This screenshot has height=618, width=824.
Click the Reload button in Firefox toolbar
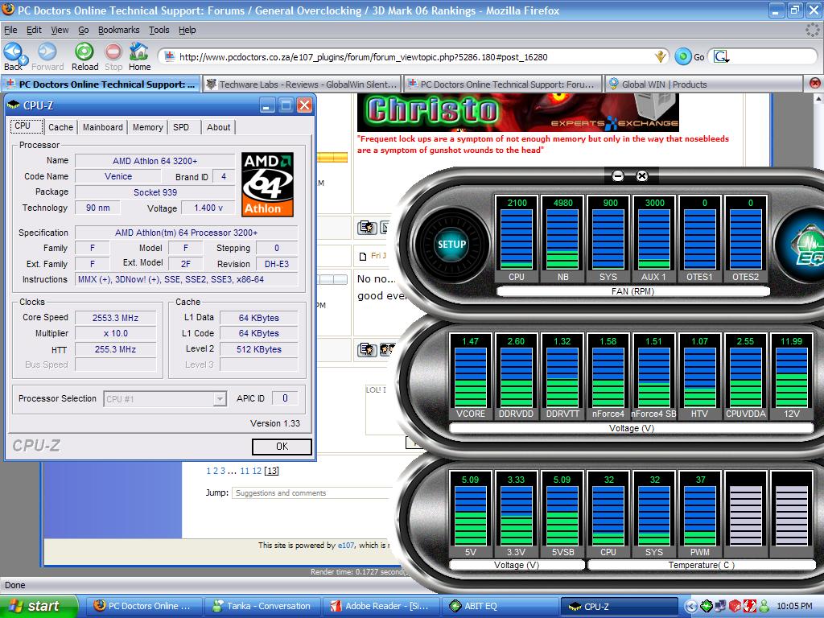click(x=84, y=55)
